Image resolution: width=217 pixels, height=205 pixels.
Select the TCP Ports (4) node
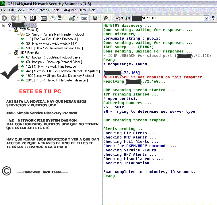point(29,30)
